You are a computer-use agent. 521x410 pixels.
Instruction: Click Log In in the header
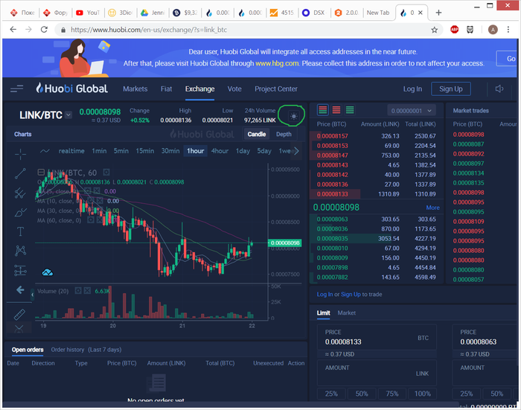coord(412,89)
